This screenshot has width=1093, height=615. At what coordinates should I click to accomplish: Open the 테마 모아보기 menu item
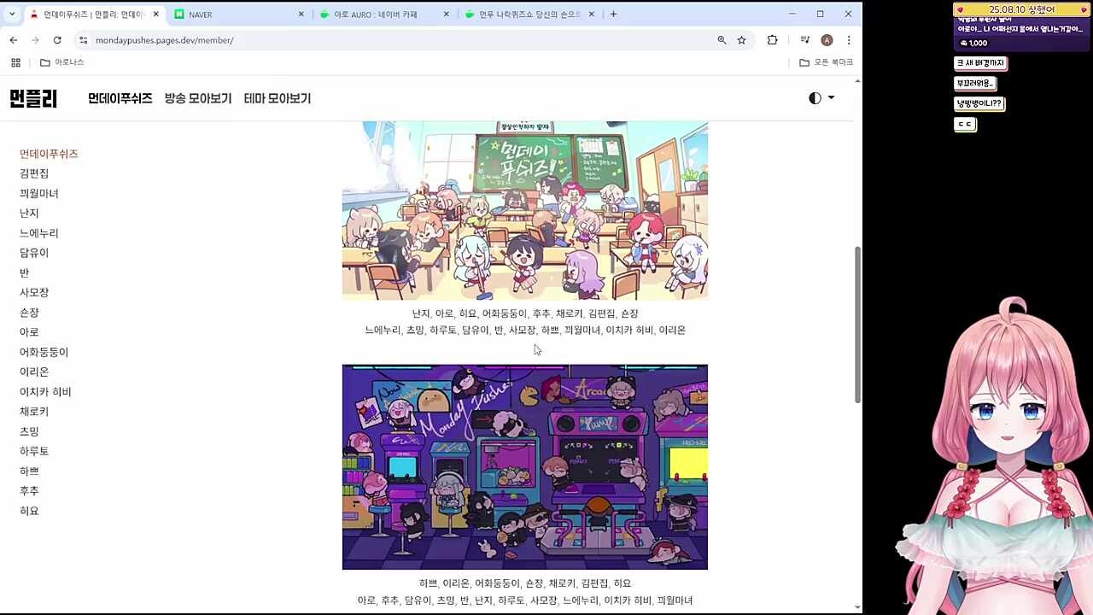point(278,98)
